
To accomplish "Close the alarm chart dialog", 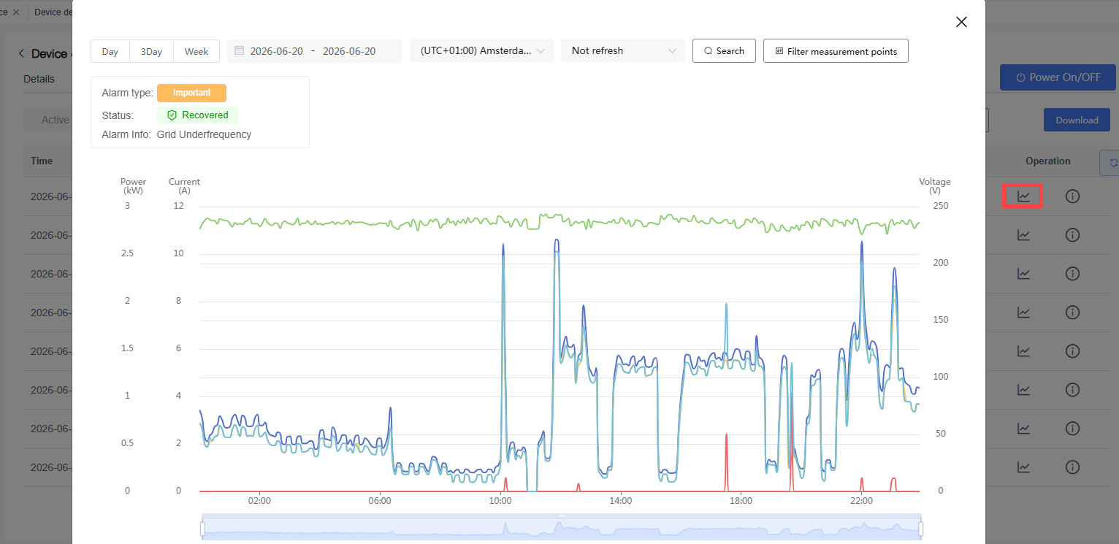I will pos(961,22).
